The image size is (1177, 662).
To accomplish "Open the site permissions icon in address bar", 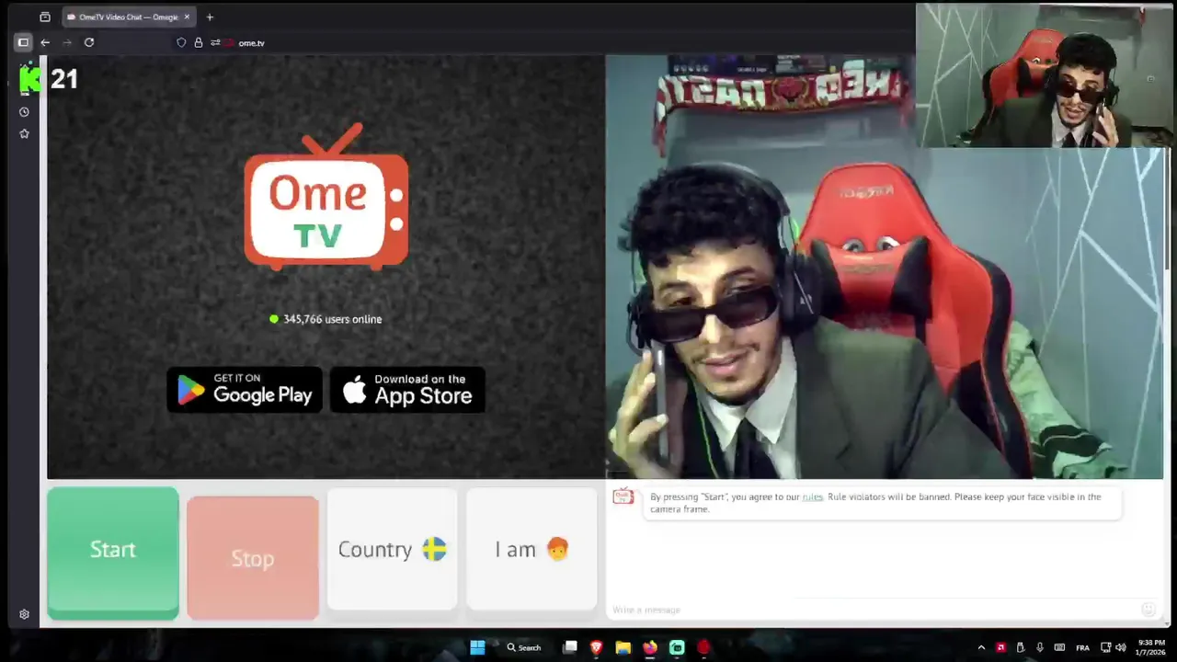I will tap(215, 42).
